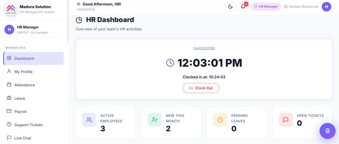Go to My Profile page
The width and height of the screenshot is (339, 144).
click(23, 72)
